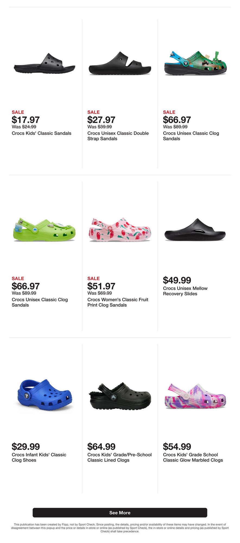Image resolution: width=240 pixels, height=543 pixels.
Task: Click the See More button
Action: pyautogui.click(x=120, y=513)
